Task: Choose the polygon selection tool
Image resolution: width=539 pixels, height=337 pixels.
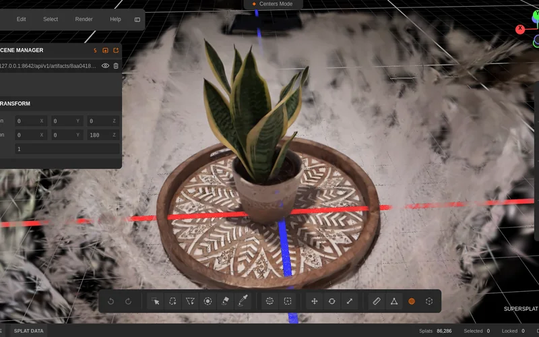Action: 190,301
